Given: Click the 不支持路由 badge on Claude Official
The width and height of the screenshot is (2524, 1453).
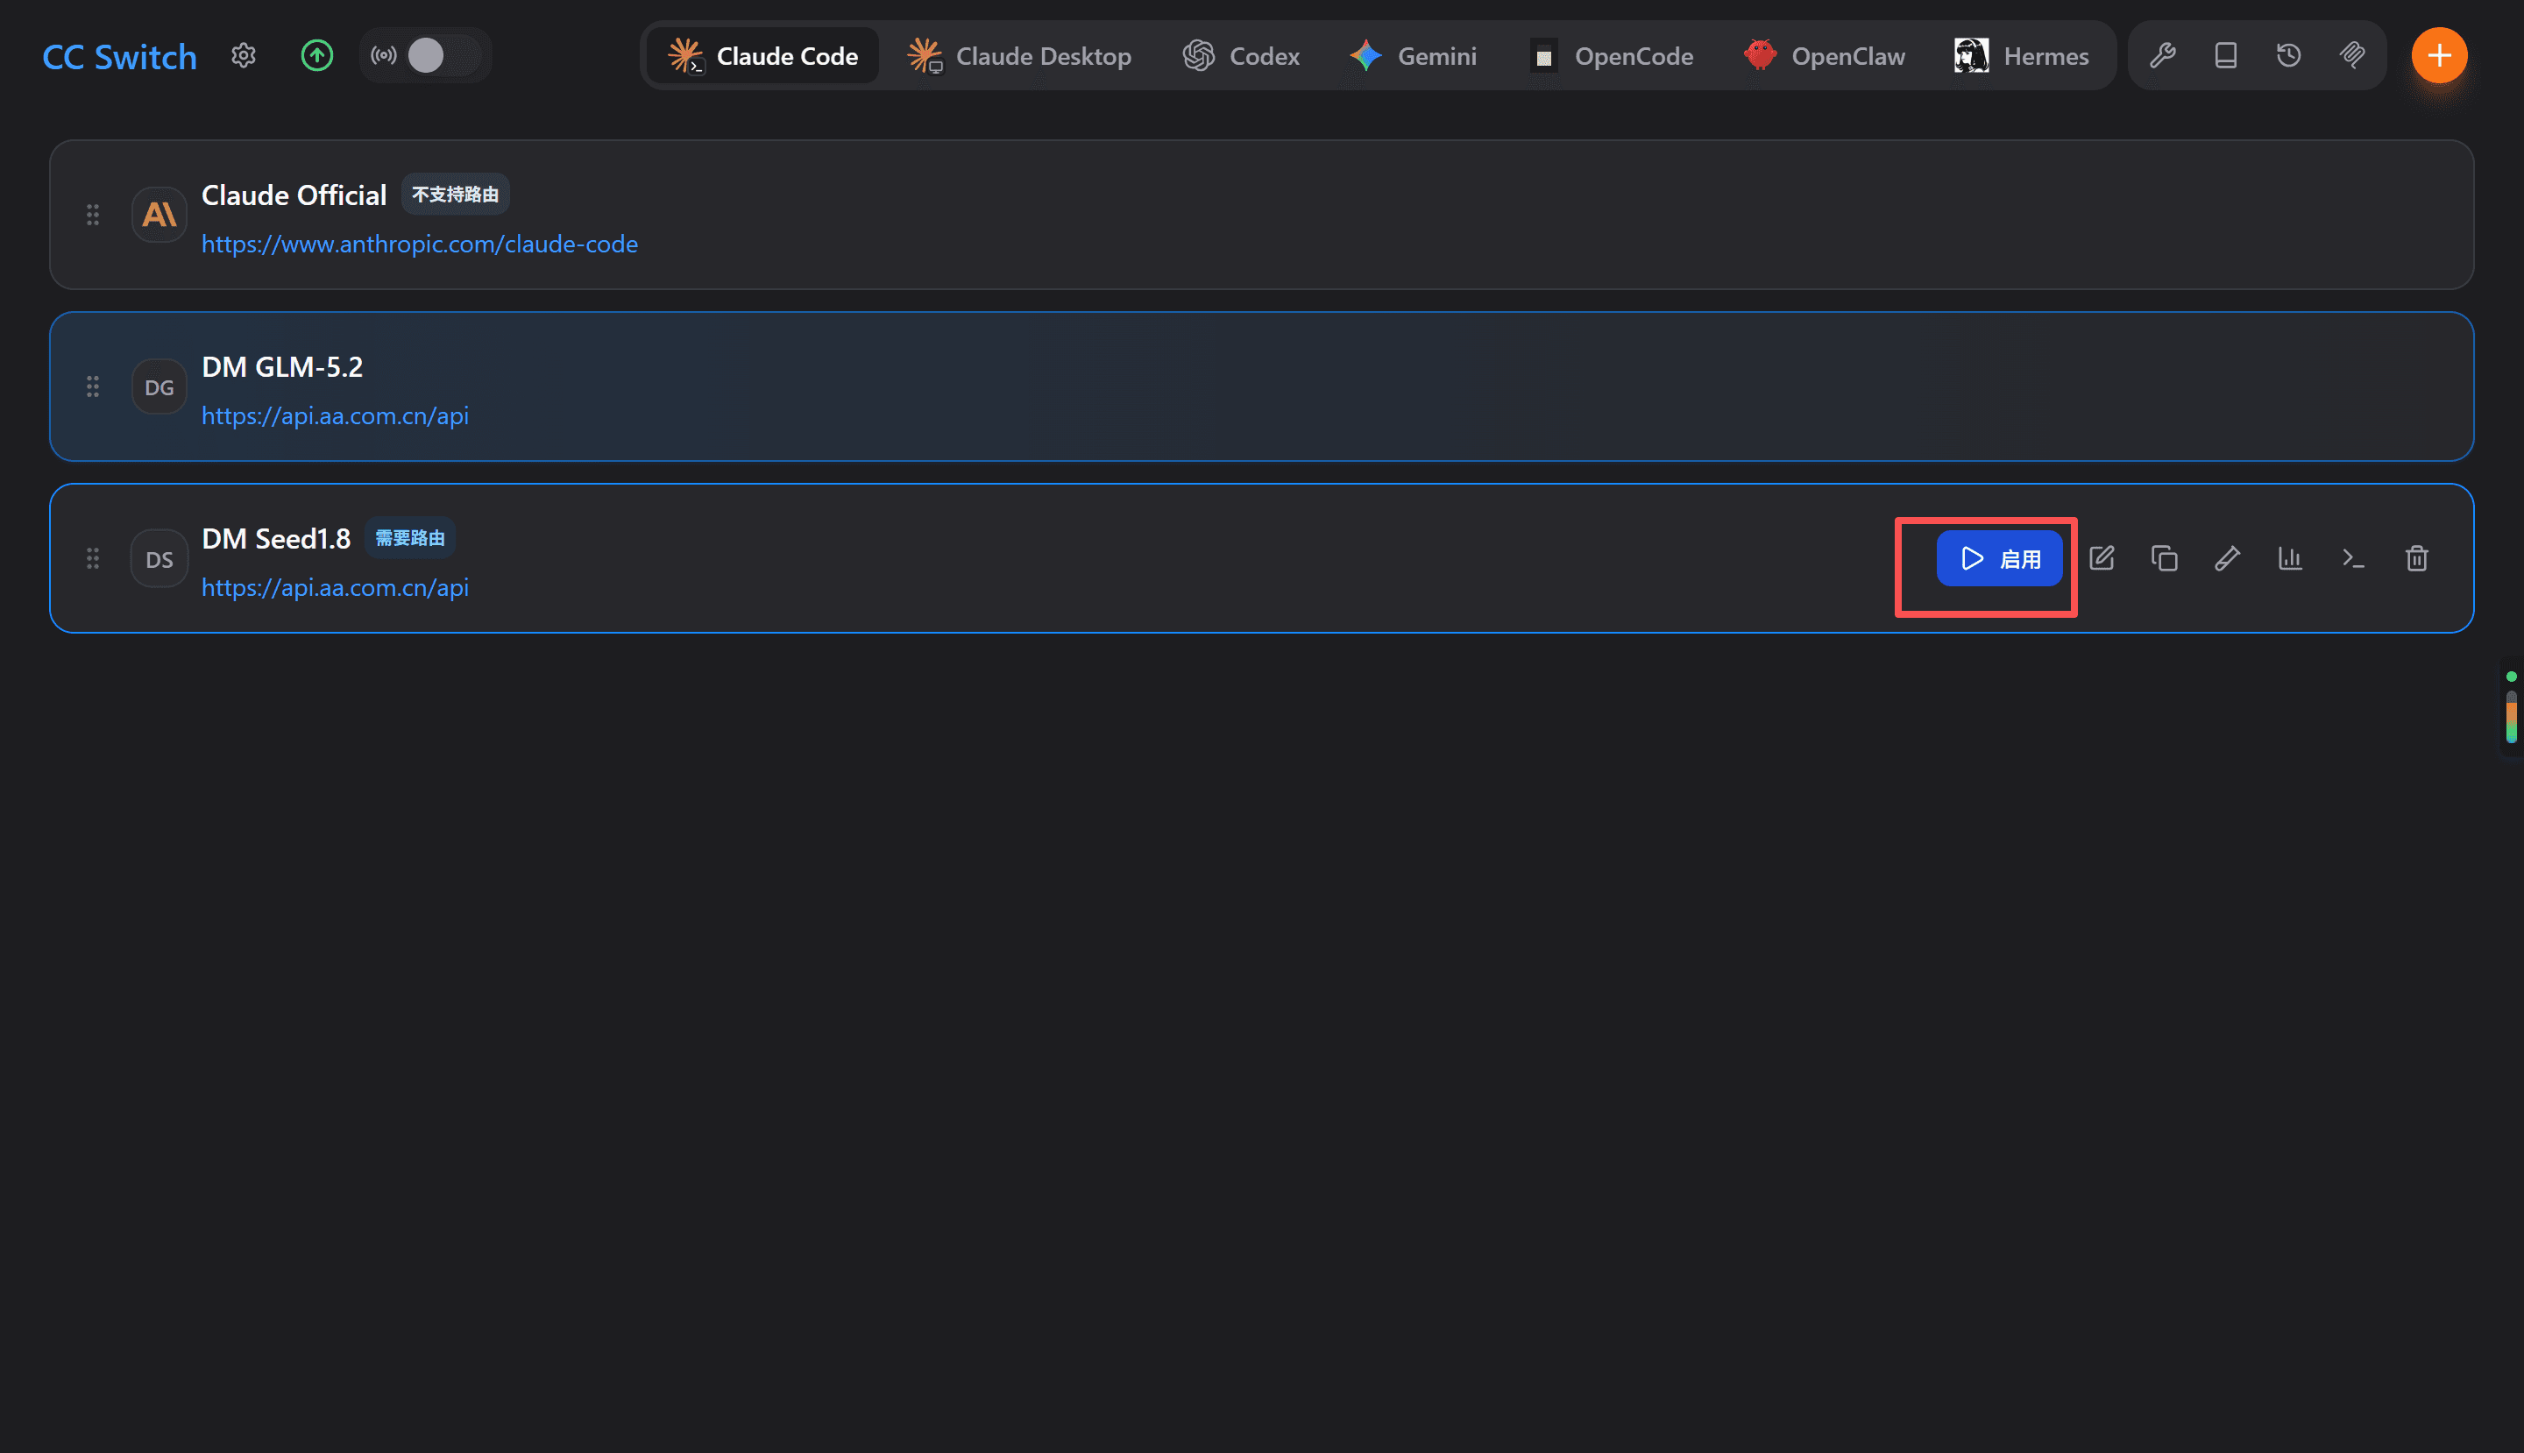Looking at the screenshot, I should click(455, 195).
